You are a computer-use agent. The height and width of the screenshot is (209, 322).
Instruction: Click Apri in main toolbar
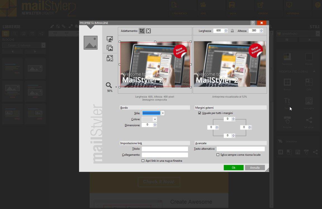(203, 8)
